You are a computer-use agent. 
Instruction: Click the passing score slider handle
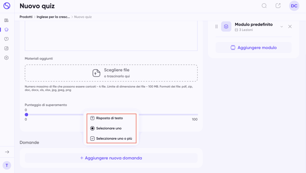coord(26,115)
